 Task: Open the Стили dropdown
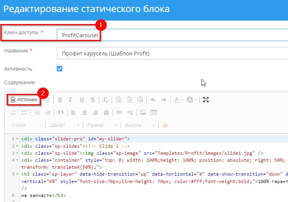[26, 125]
